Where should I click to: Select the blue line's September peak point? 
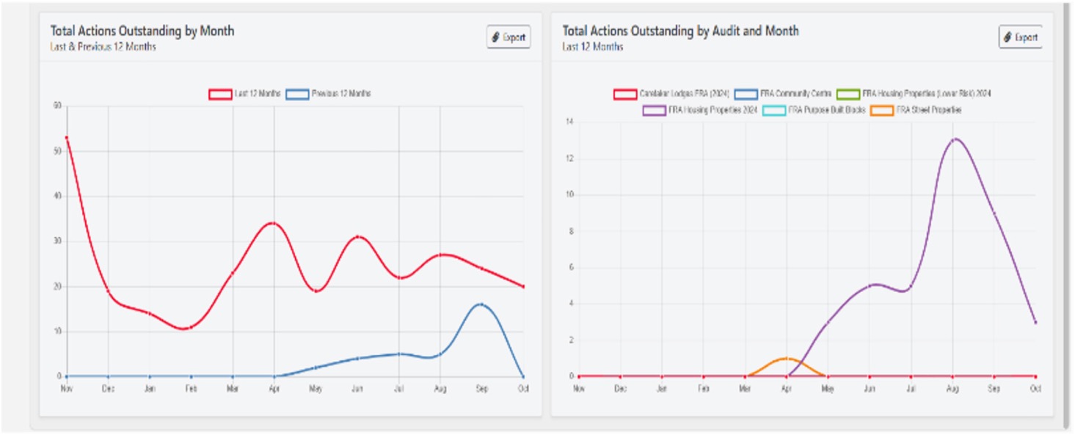pyautogui.click(x=481, y=304)
